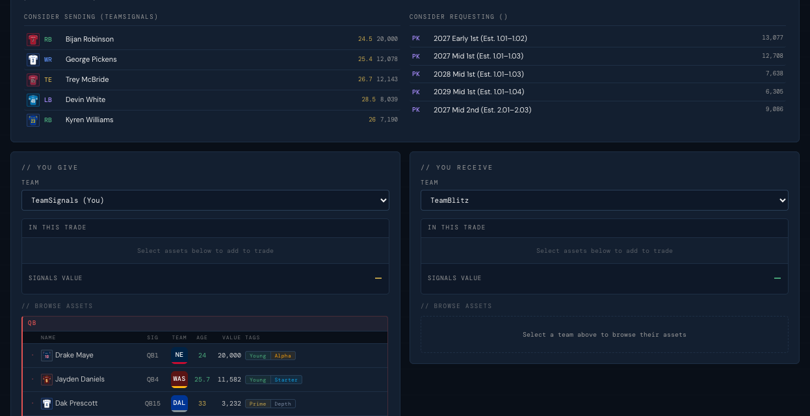Click George Pickens' 12,078 value
The image size is (810, 416).
387,60
